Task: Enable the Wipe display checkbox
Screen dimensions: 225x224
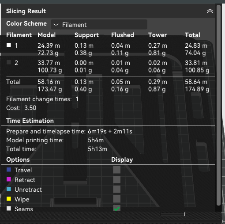Action: (x=117, y=199)
